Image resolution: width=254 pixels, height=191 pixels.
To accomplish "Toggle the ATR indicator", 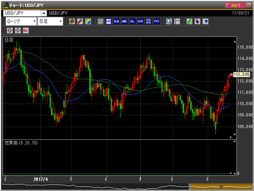I will click(x=140, y=22).
